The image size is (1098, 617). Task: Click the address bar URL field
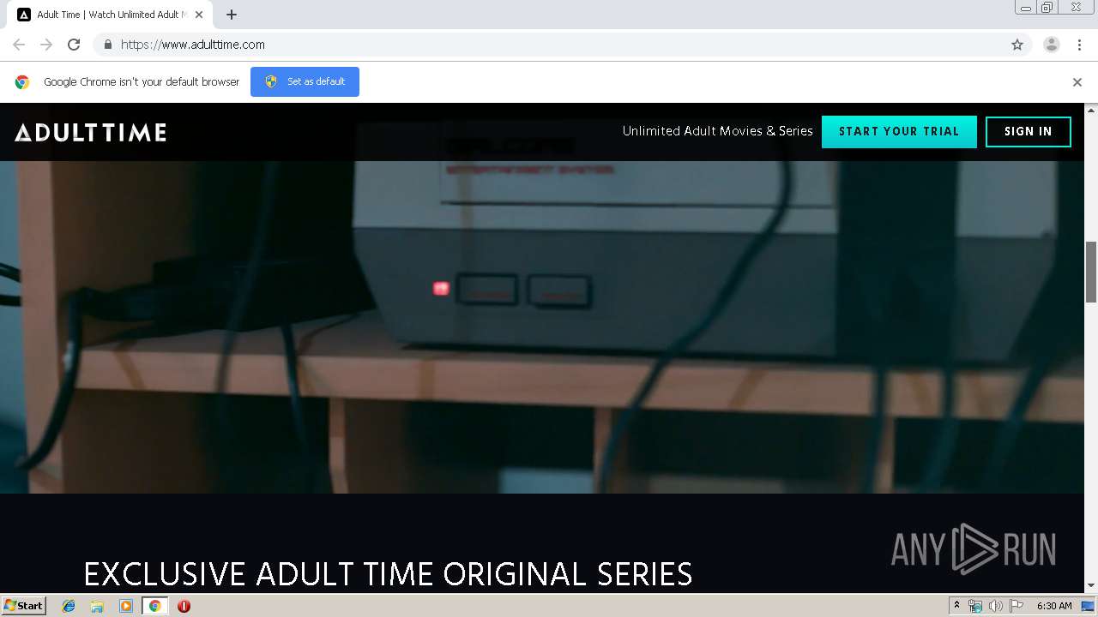point(549,45)
